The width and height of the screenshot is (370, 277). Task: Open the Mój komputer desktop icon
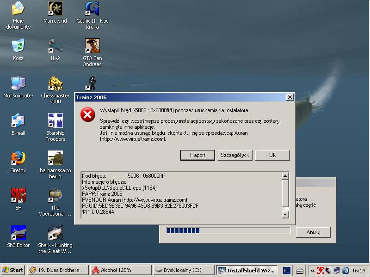click(18, 87)
